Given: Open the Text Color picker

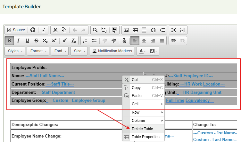Looking at the screenshot, I should click(142, 51).
